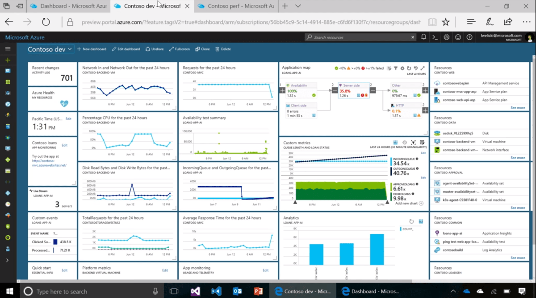Expand the HTTP node plus button
This screenshot has height=298, width=536.
click(x=425, y=110)
